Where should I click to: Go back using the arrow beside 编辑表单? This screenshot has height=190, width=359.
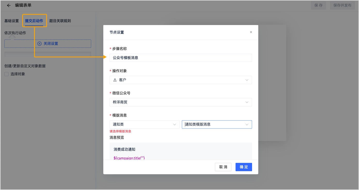click(x=9, y=5)
